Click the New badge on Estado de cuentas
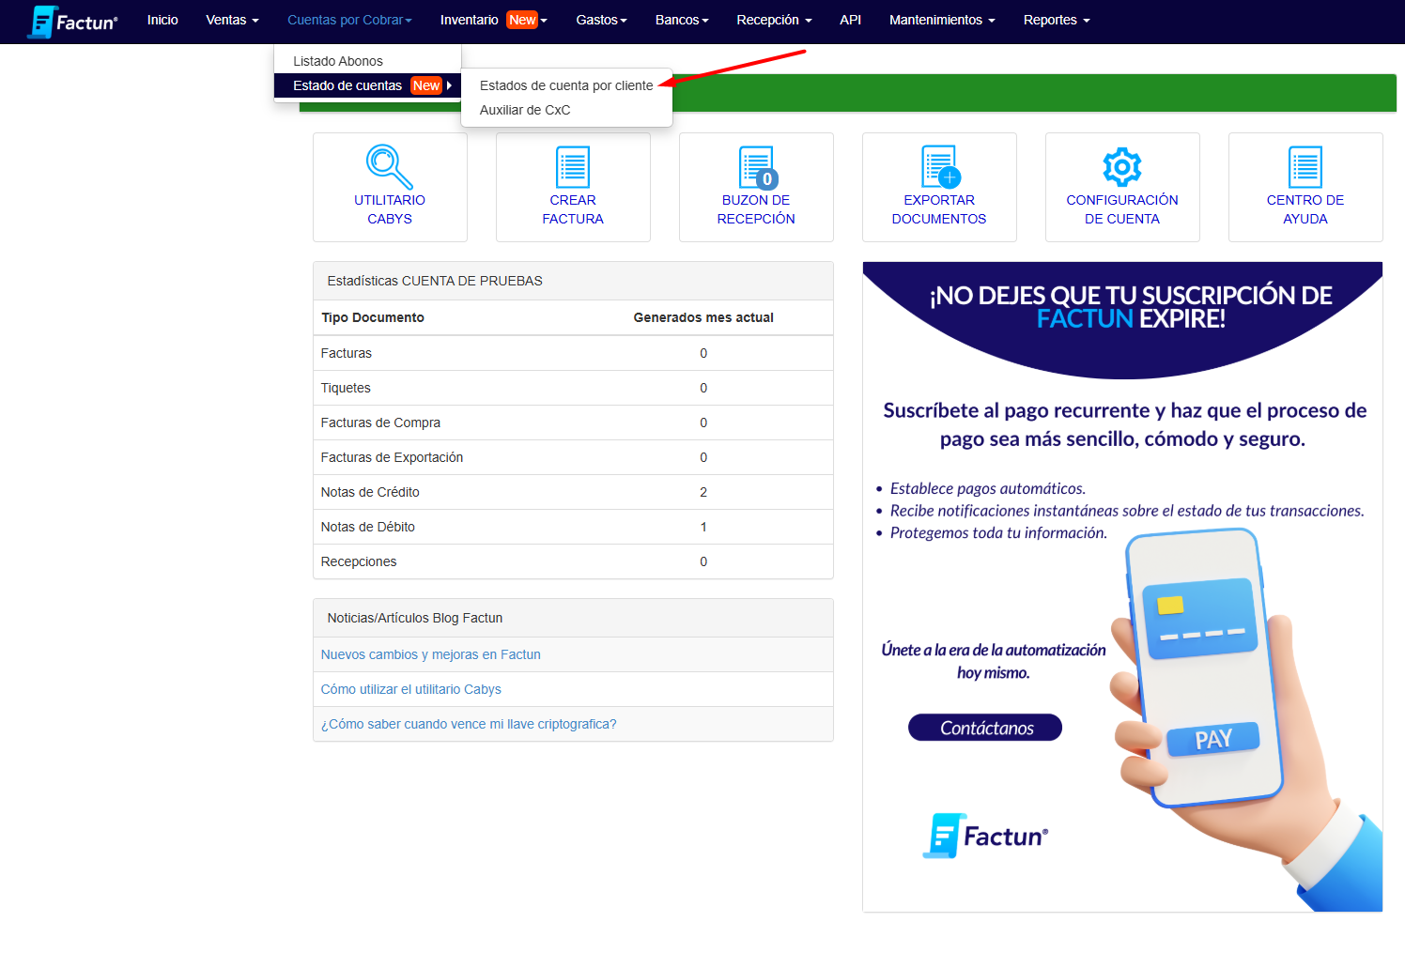This screenshot has width=1405, height=968. click(x=426, y=85)
